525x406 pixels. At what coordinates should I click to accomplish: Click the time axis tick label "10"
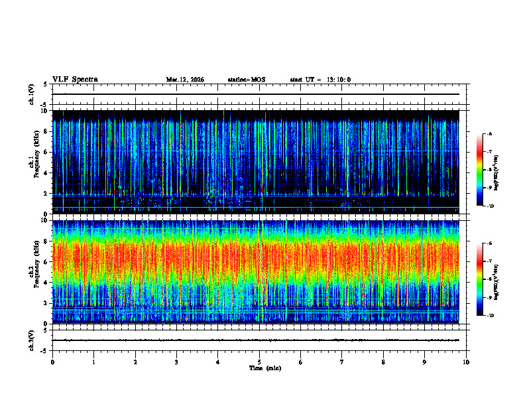click(466, 362)
